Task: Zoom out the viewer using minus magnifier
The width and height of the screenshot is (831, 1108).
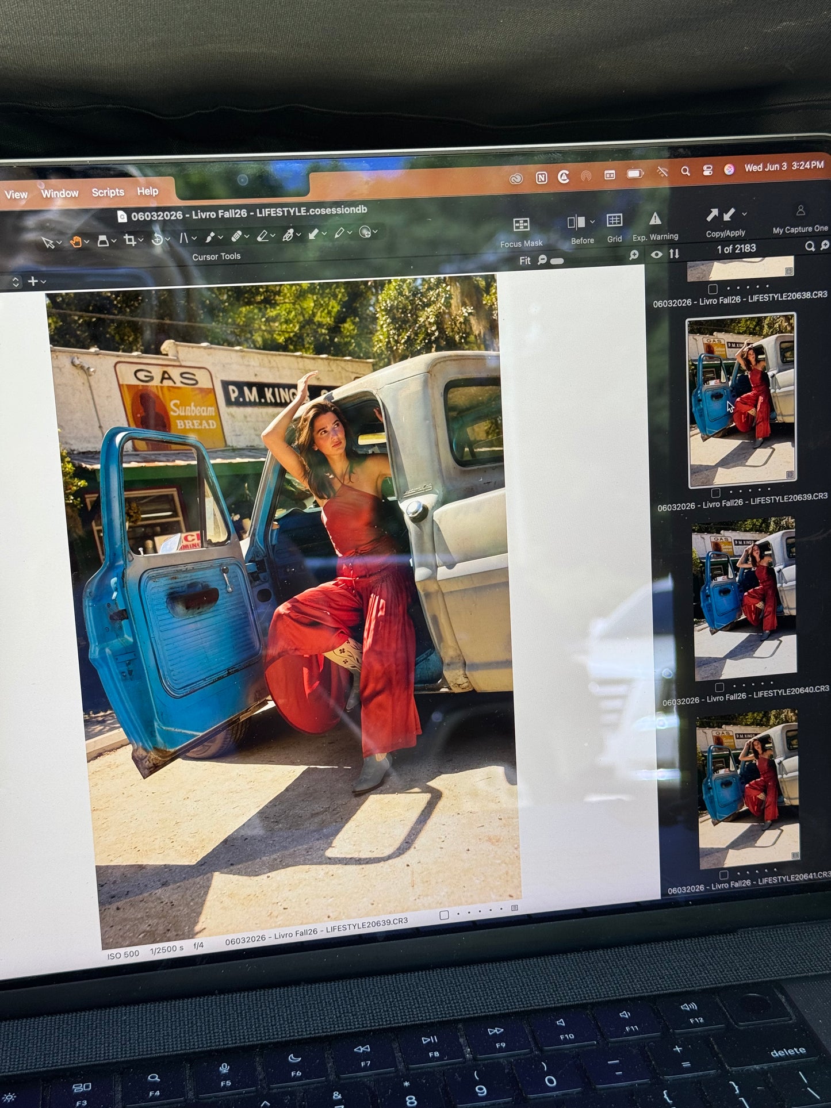Action: click(x=542, y=260)
